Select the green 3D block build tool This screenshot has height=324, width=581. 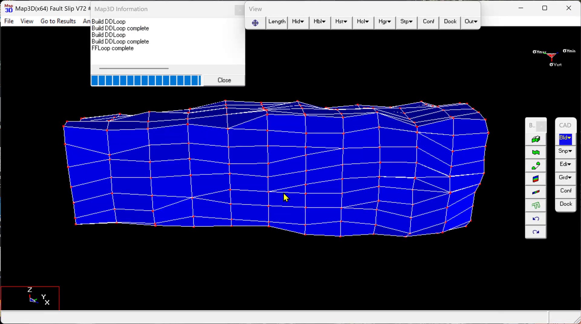pyautogui.click(x=536, y=139)
